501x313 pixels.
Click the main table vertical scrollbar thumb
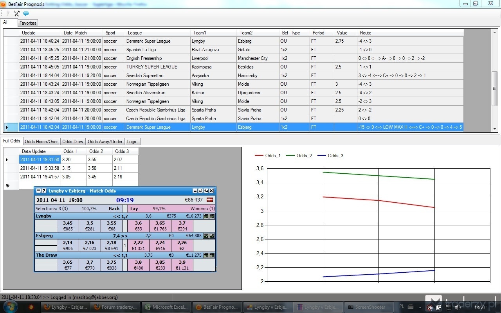tap(495, 88)
